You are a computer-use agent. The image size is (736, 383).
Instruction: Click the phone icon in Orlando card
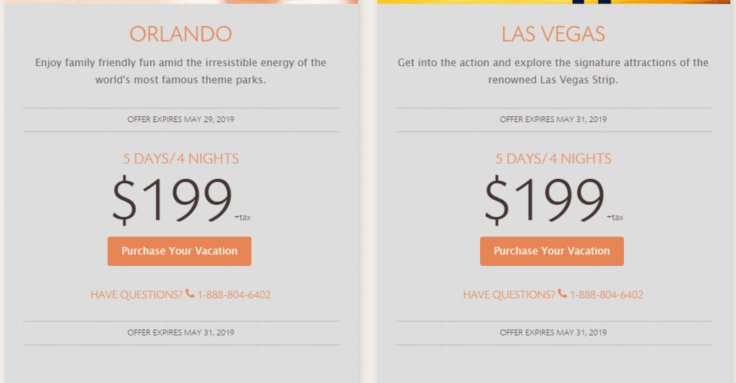190,294
